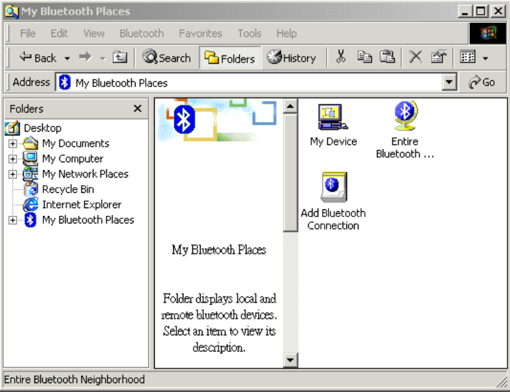Click the Cut scissors toolbar icon

(x=341, y=57)
